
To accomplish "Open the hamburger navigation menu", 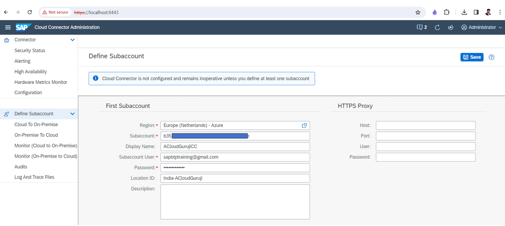I will pyautogui.click(x=8, y=27).
